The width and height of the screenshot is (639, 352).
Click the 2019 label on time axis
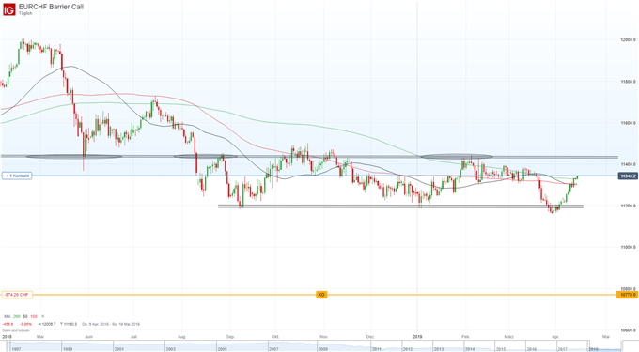click(x=418, y=337)
